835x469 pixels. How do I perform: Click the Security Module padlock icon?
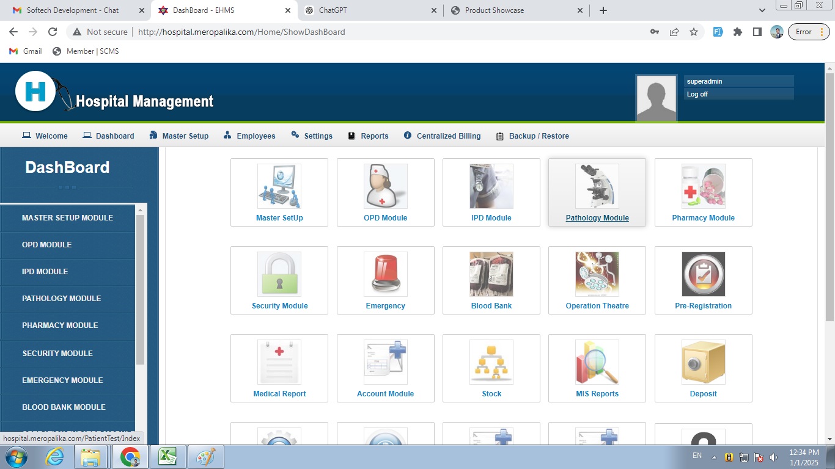click(x=279, y=274)
